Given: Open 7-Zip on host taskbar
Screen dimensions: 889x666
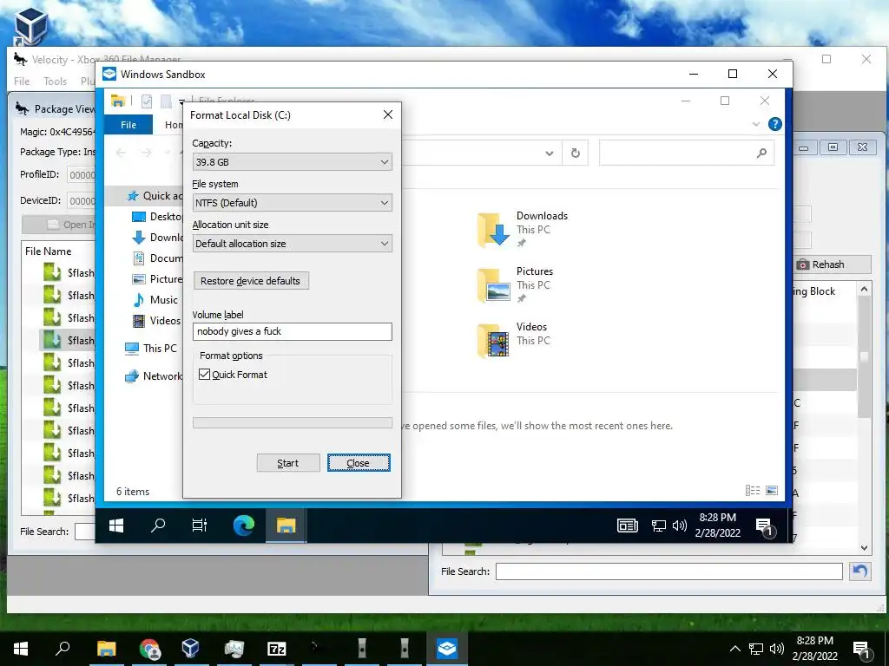Looking at the screenshot, I should (x=277, y=649).
